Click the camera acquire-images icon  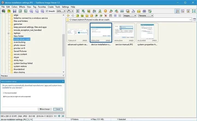point(4,11)
